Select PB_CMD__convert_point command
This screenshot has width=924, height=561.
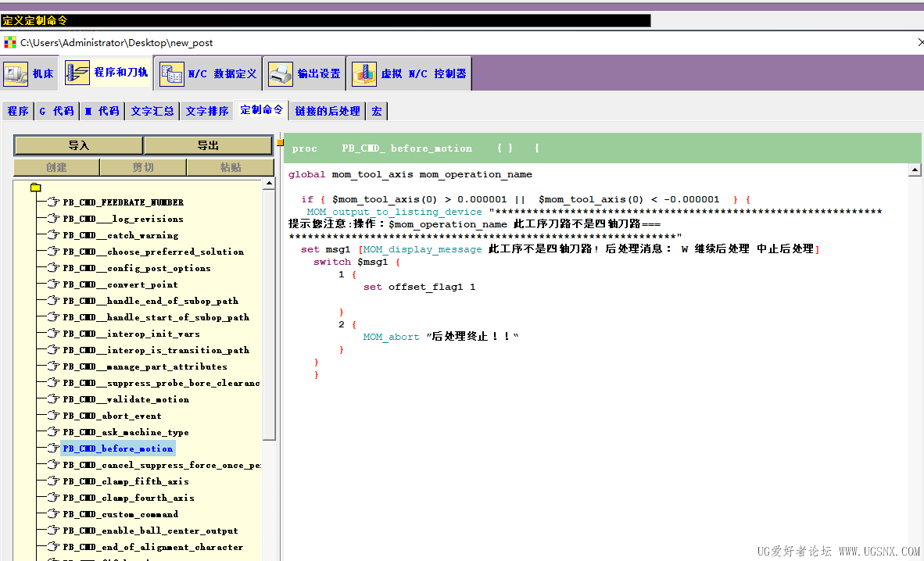120,284
